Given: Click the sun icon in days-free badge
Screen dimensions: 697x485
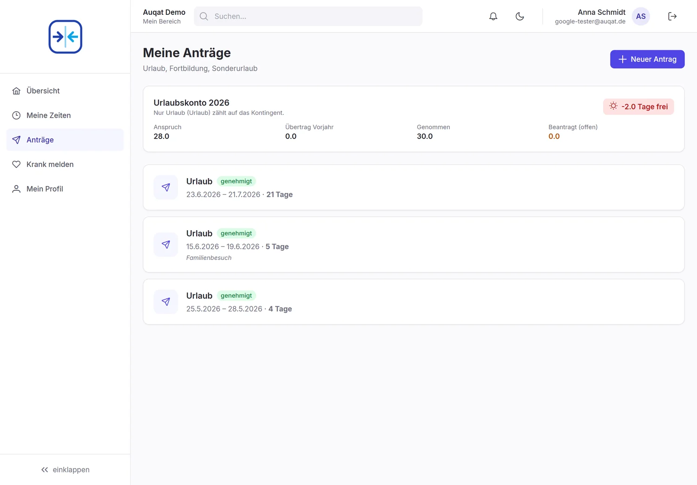Looking at the screenshot, I should pos(613,106).
